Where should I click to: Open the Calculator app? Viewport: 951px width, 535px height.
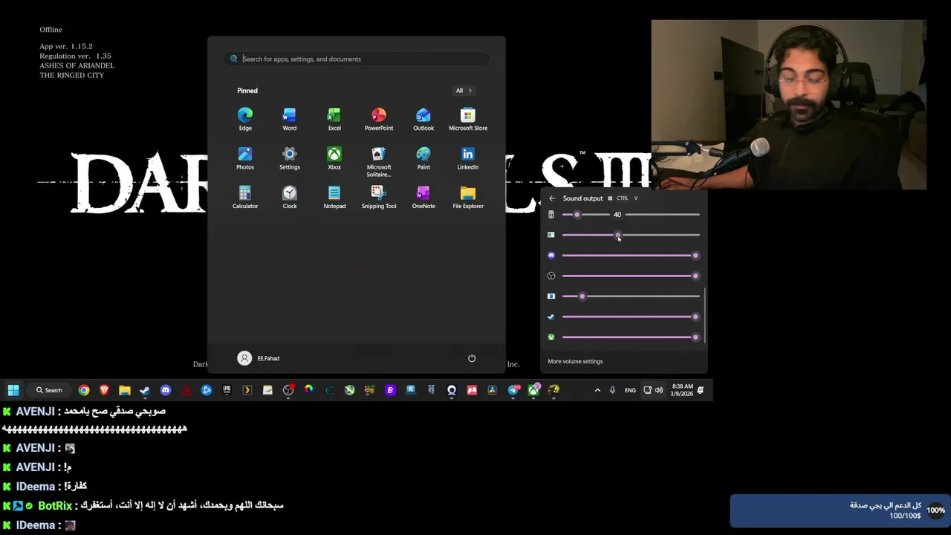pos(245,197)
